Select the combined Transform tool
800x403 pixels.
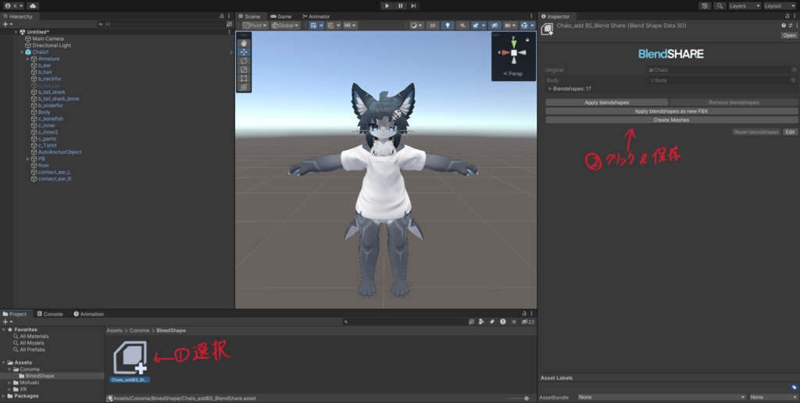[x=244, y=87]
